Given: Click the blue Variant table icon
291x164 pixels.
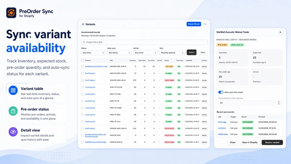Looking at the screenshot, I should click(x=13, y=90).
